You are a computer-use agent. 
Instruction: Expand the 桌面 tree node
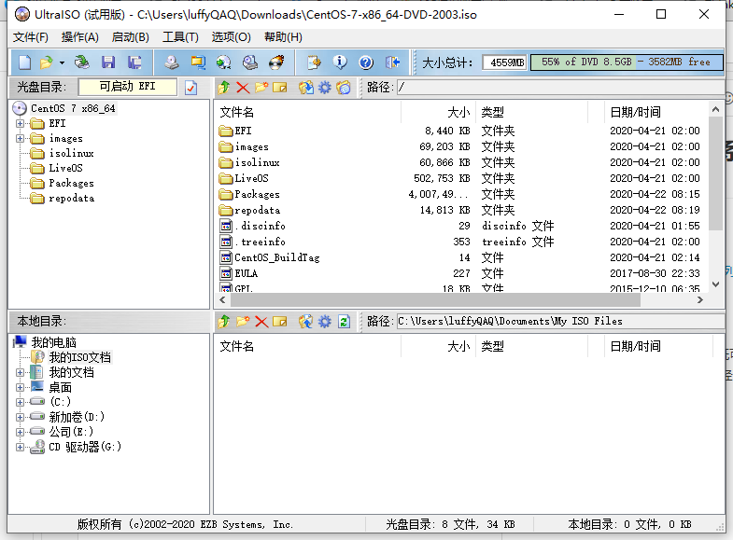21,387
